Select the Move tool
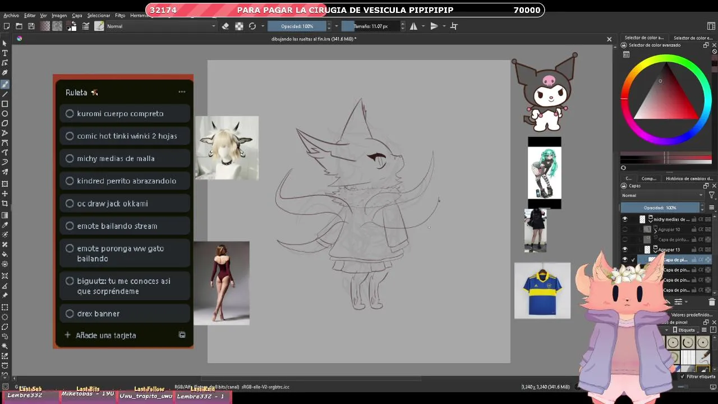Image resolution: width=718 pixels, height=404 pixels. tap(5, 194)
